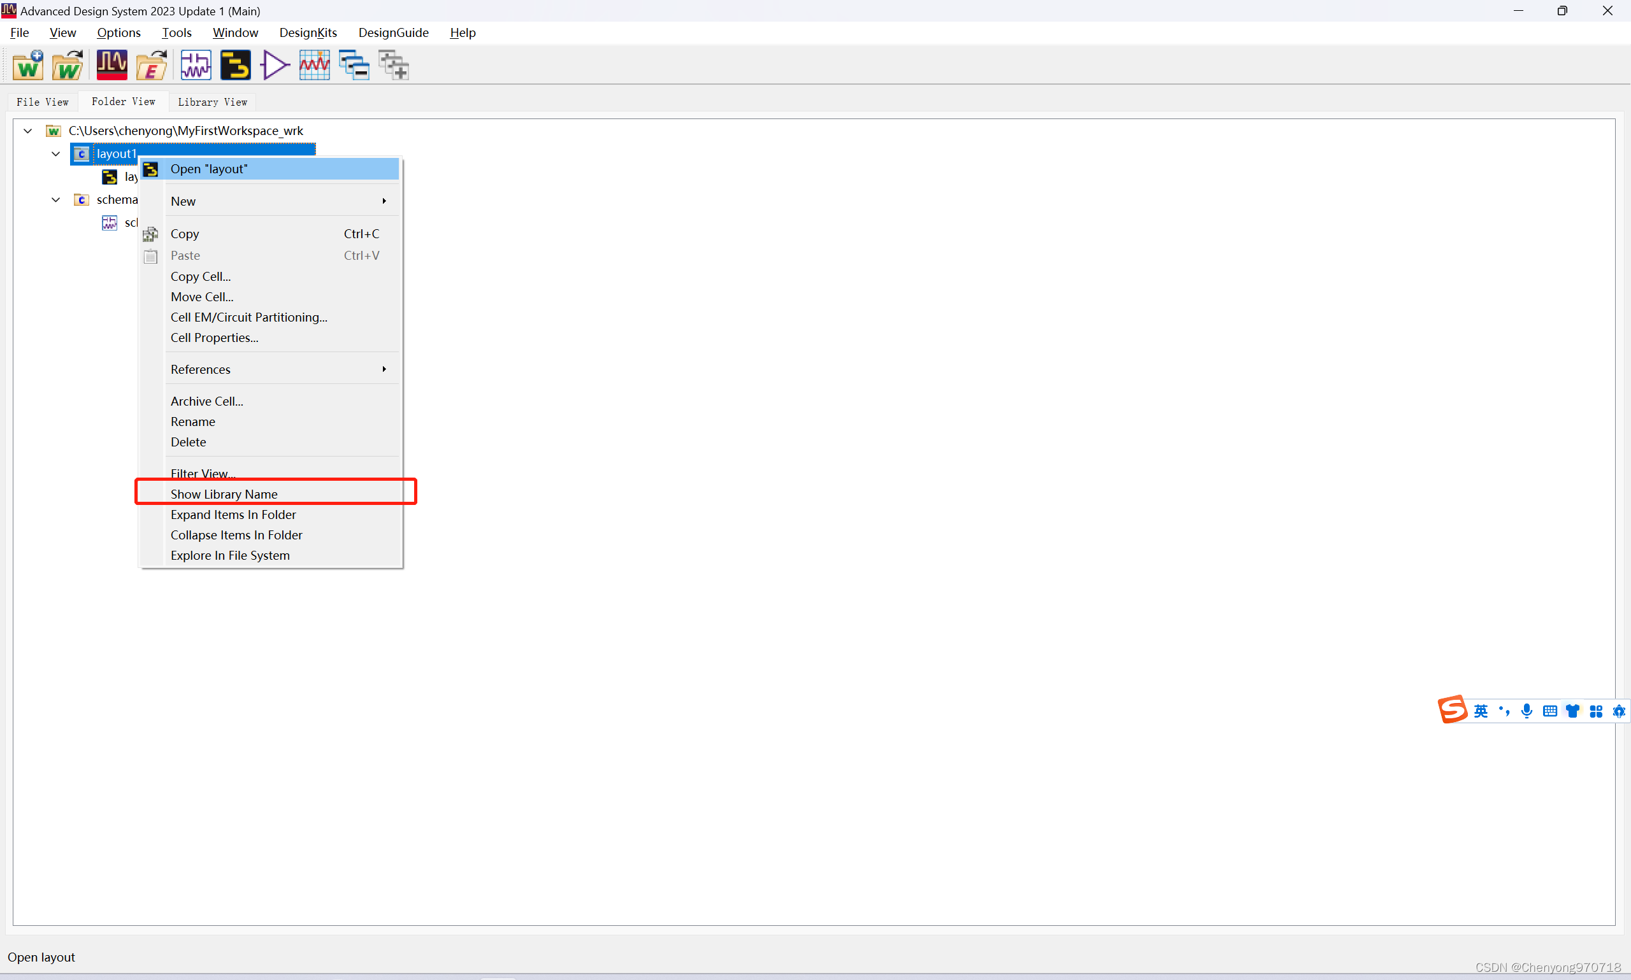The height and width of the screenshot is (980, 1631).
Task: Open the References submenu
Action: [x=277, y=369]
